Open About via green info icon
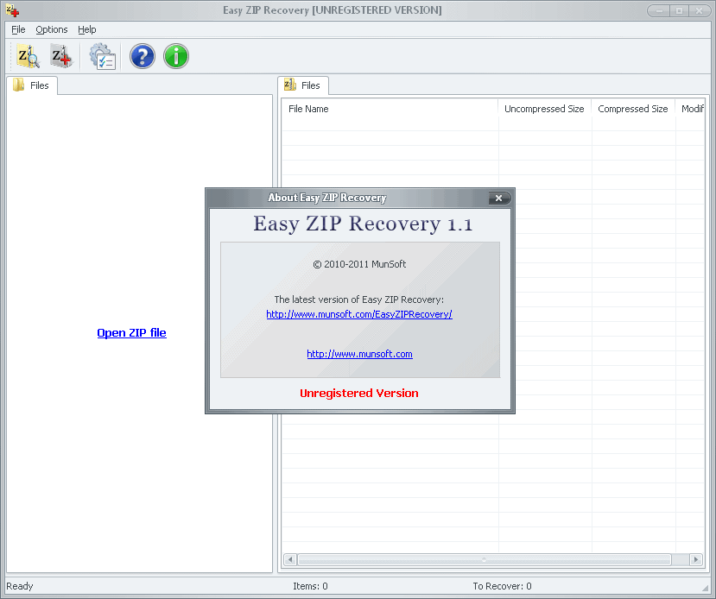The width and height of the screenshot is (716, 599). 175,55
